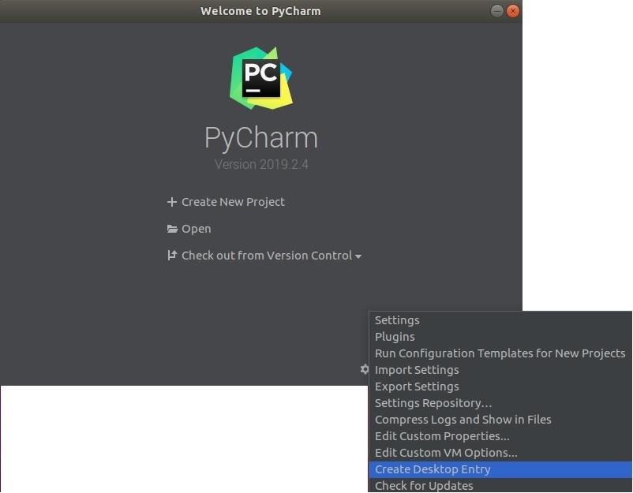Create New Project
This screenshot has width=633, height=493.
point(233,202)
